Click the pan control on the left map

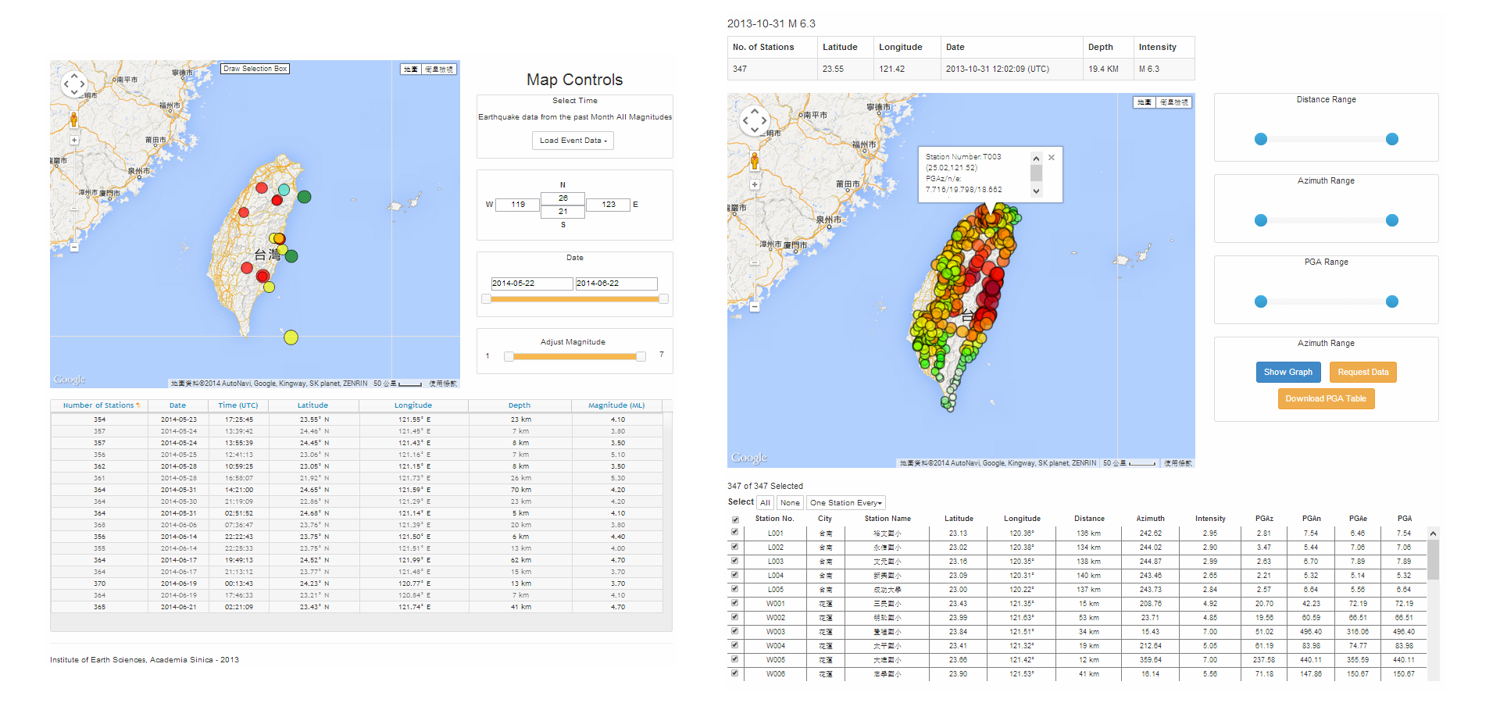point(74,84)
